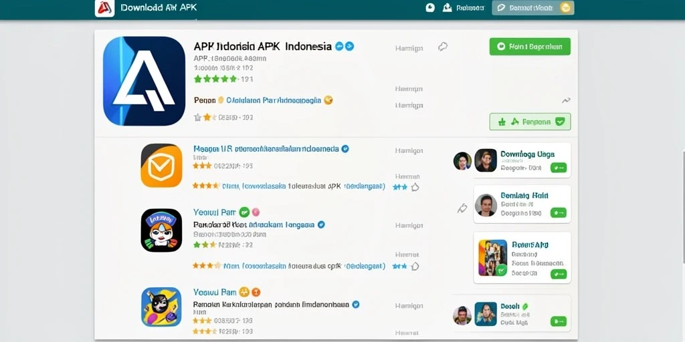
Task: Open the Downhoga Uaga card title
Action: point(527,154)
